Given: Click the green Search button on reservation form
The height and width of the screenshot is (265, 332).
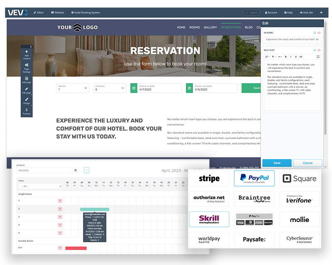Looking at the screenshot, I should pyautogui.click(x=251, y=88).
